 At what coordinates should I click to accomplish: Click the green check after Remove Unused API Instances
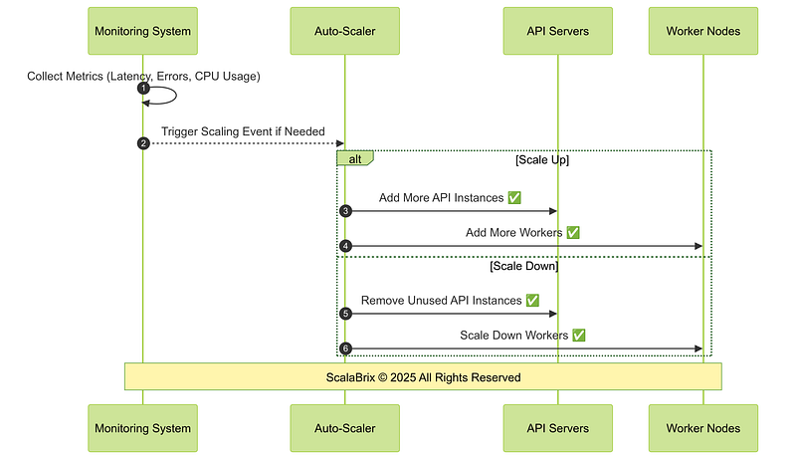coord(532,301)
